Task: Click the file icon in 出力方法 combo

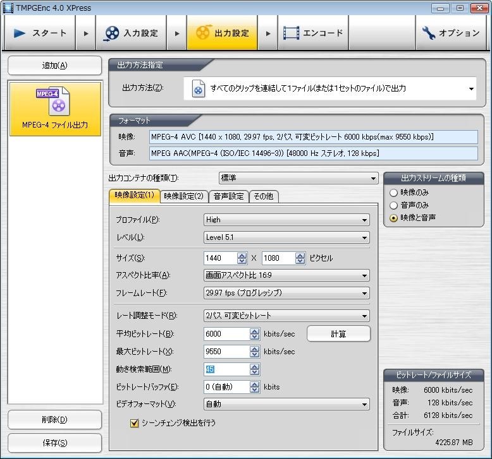Action: coord(199,88)
